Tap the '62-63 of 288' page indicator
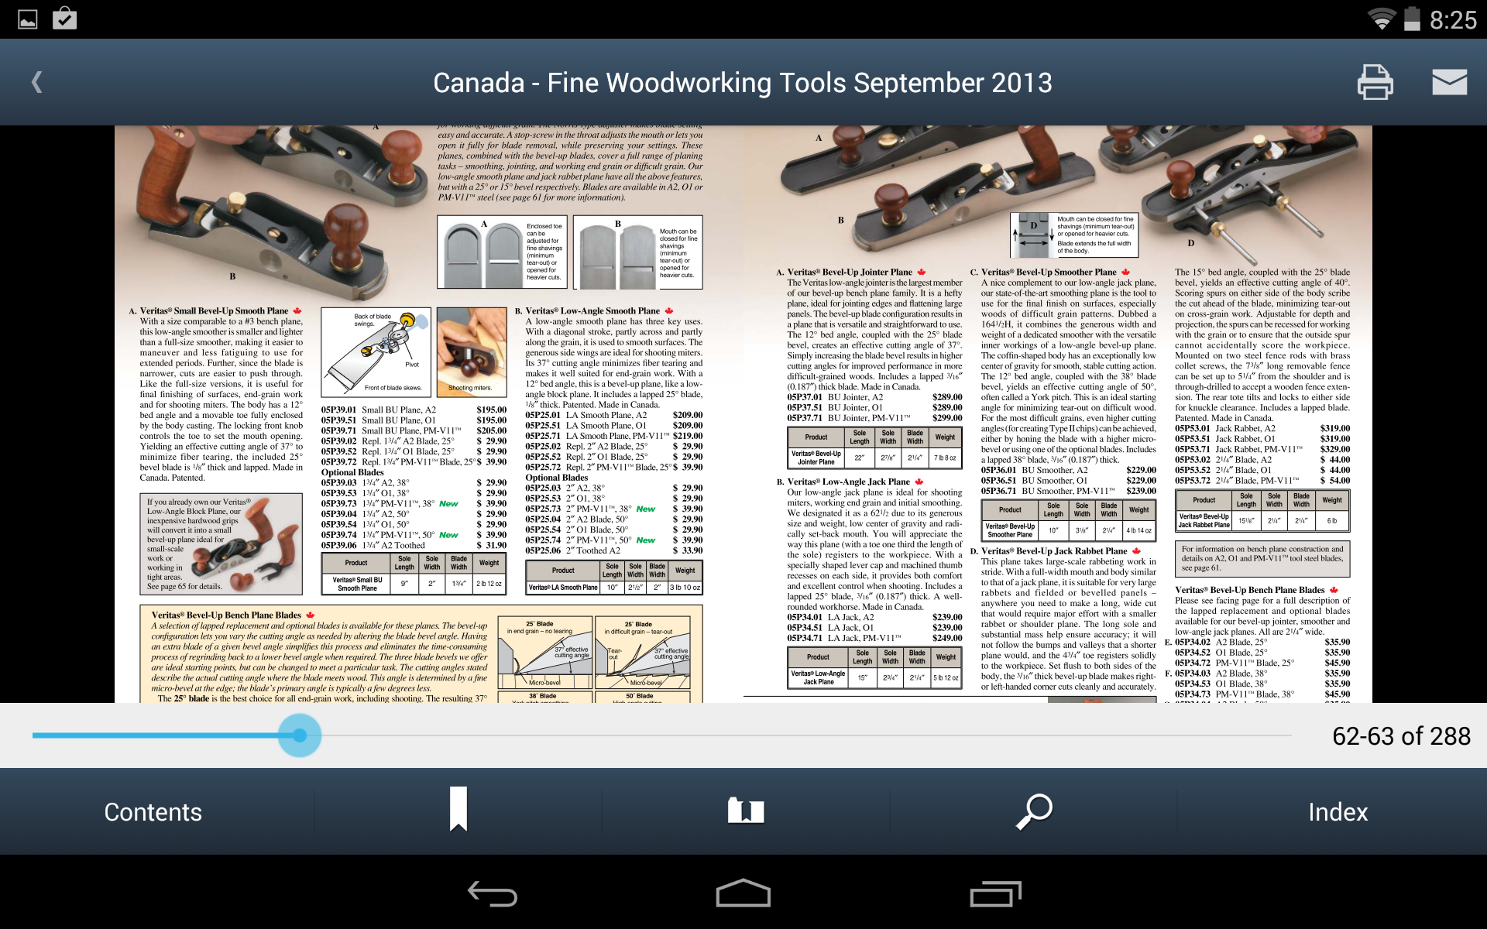Image resolution: width=1487 pixels, height=929 pixels. tap(1401, 736)
